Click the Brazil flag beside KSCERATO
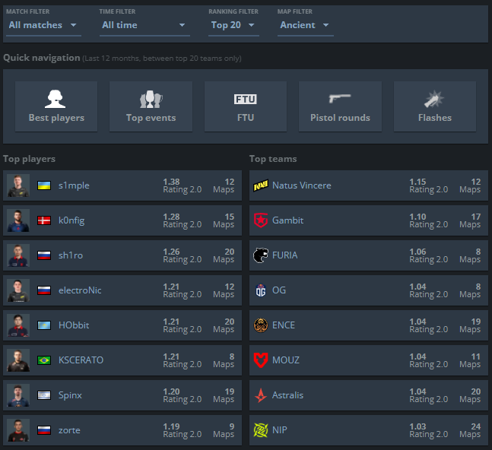Image resolution: width=492 pixels, height=450 pixels. click(44, 360)
